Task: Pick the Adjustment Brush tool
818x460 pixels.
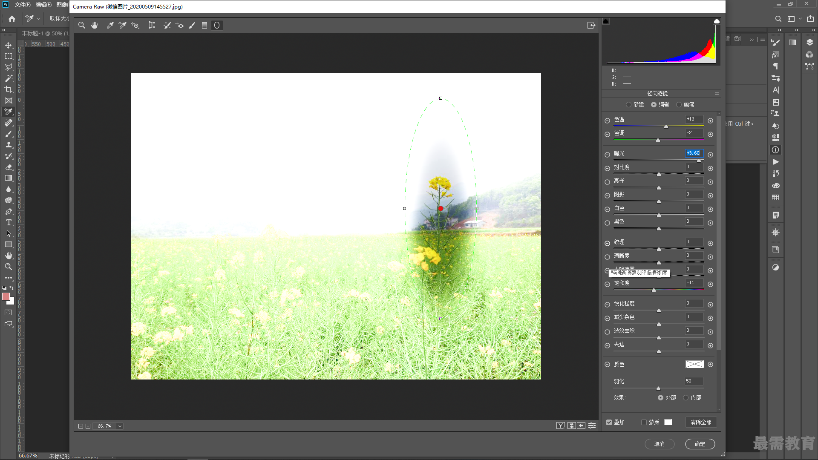Action: (x=192, y=26)
